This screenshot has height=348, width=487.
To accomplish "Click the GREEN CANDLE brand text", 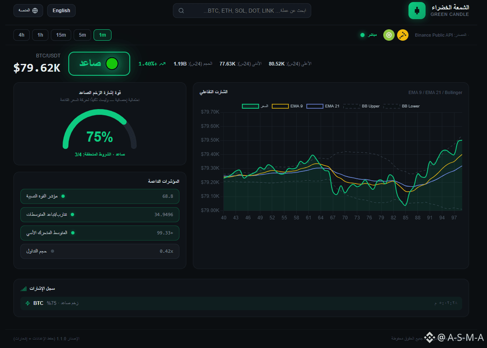I will pos(450,14).
